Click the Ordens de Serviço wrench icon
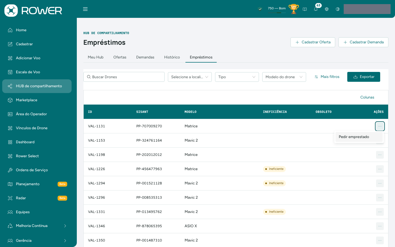This screenshot has width=395, height=247. point(10,170)
